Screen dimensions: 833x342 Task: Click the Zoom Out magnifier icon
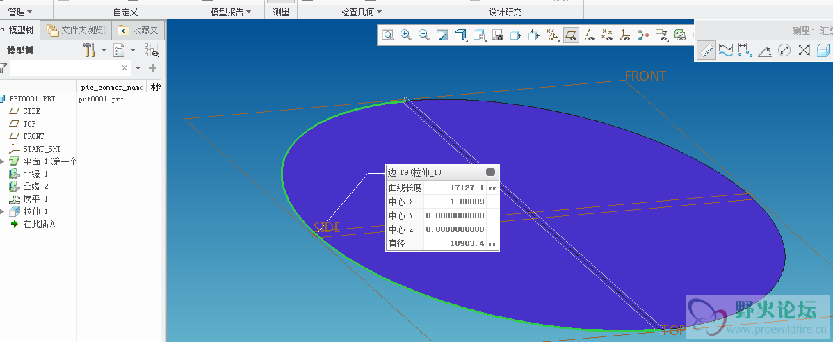tap(424, 35)
